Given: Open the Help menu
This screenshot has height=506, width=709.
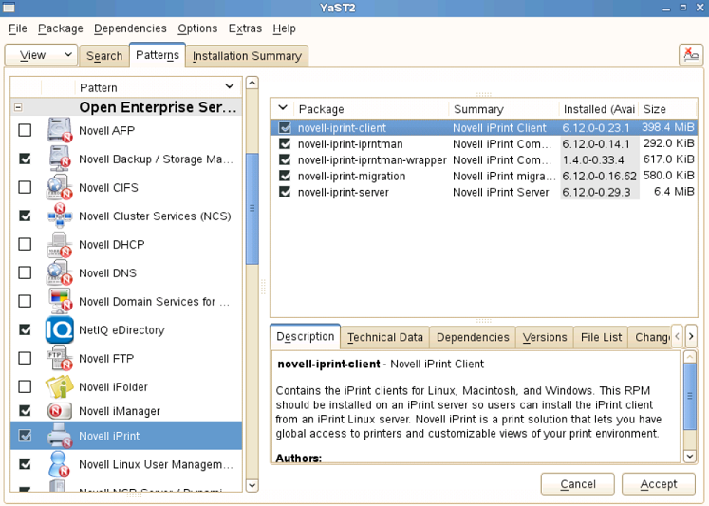Looking at the screenshot, I should coord(284,28).
